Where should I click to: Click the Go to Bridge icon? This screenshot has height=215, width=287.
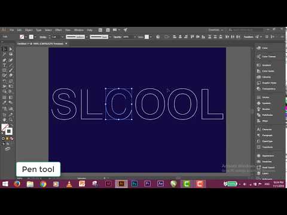point(100,30)
